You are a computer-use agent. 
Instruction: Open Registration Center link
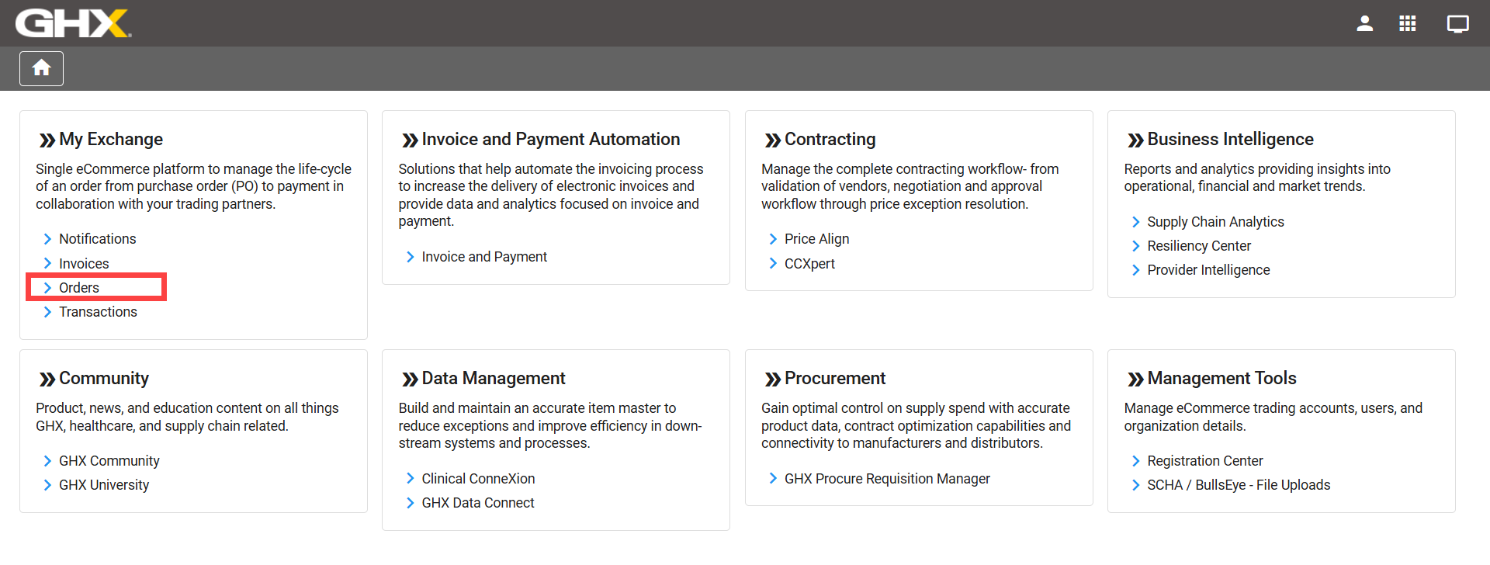tap(1204, 461)
